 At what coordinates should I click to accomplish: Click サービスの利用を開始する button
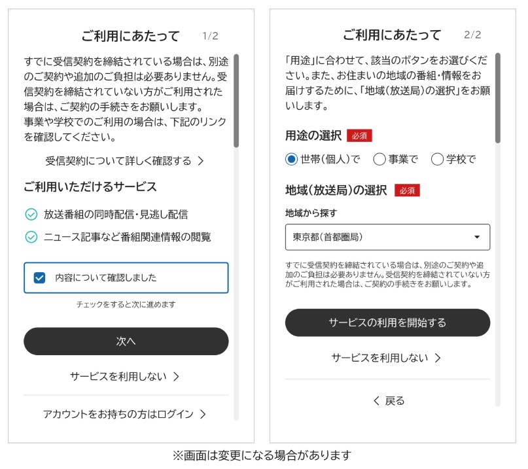pos(387,322)
